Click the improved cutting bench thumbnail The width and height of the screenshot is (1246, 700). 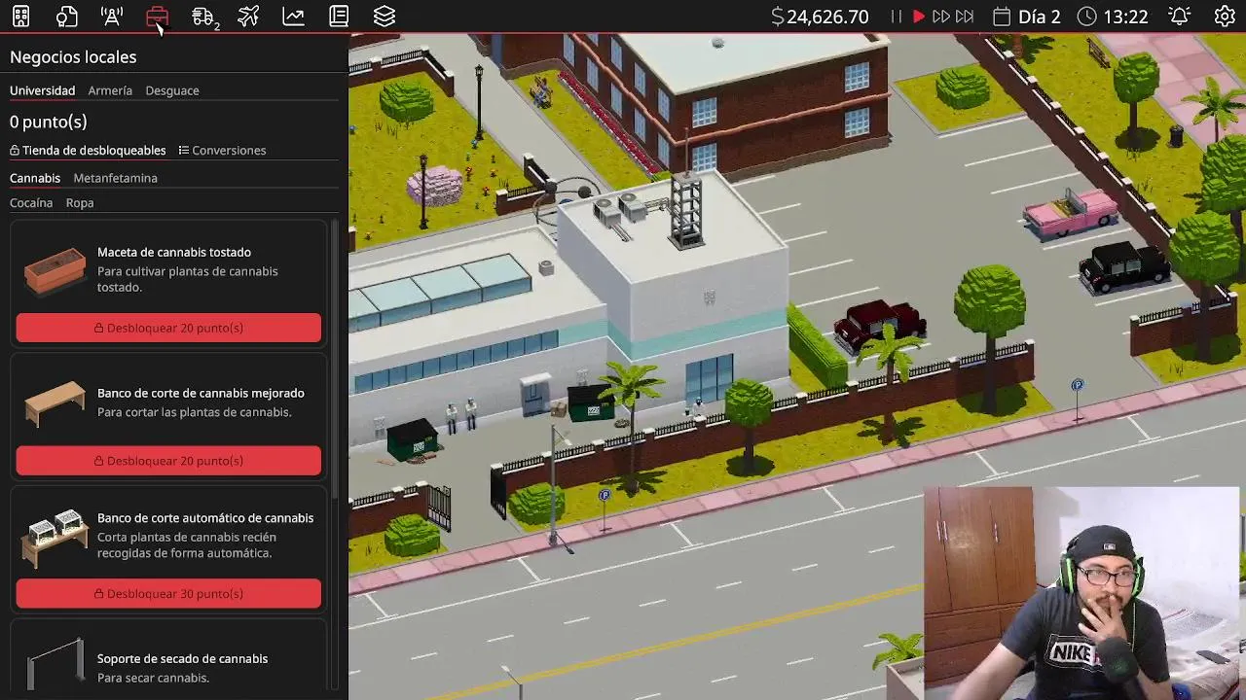[x=55, y=402]
